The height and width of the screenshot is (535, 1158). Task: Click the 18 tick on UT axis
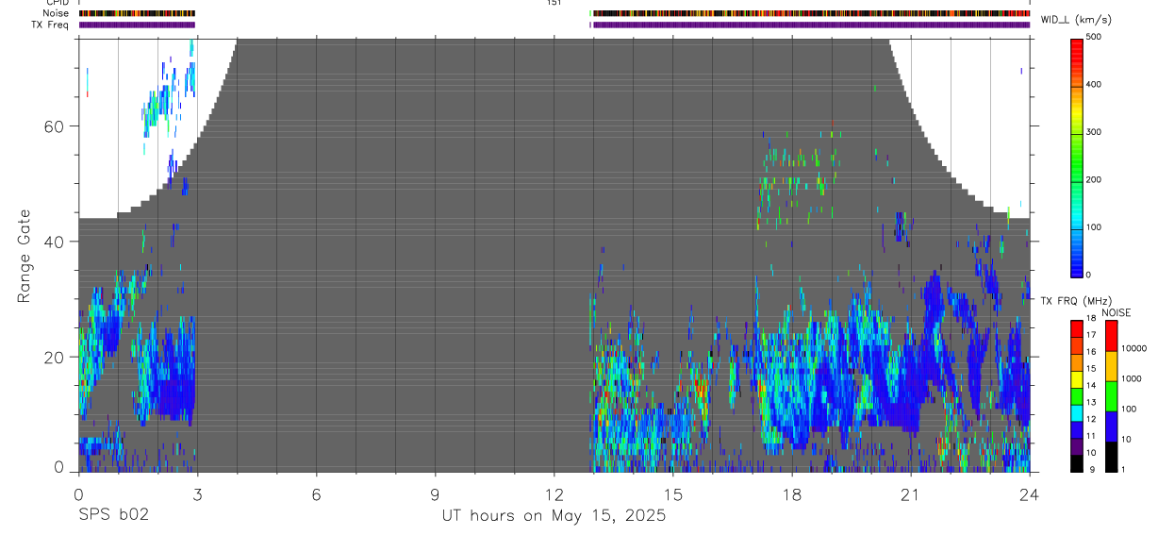[x=791, y=493]
